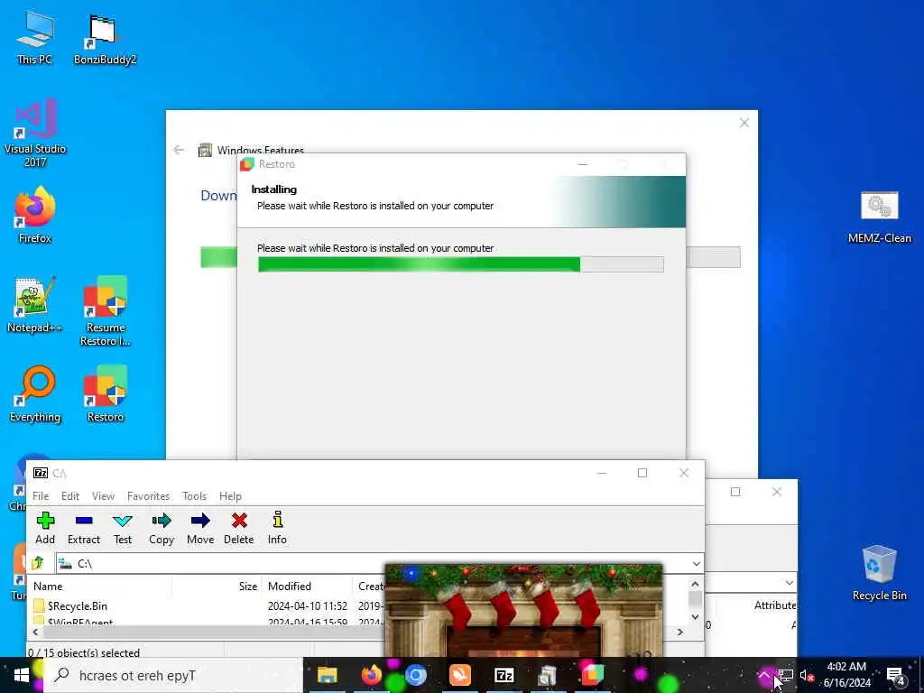
Task: Click the Christmas stockings fireplace image
Action: click(x=524, y=611)
